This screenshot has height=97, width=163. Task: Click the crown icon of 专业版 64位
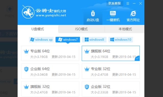click(26, 51)
